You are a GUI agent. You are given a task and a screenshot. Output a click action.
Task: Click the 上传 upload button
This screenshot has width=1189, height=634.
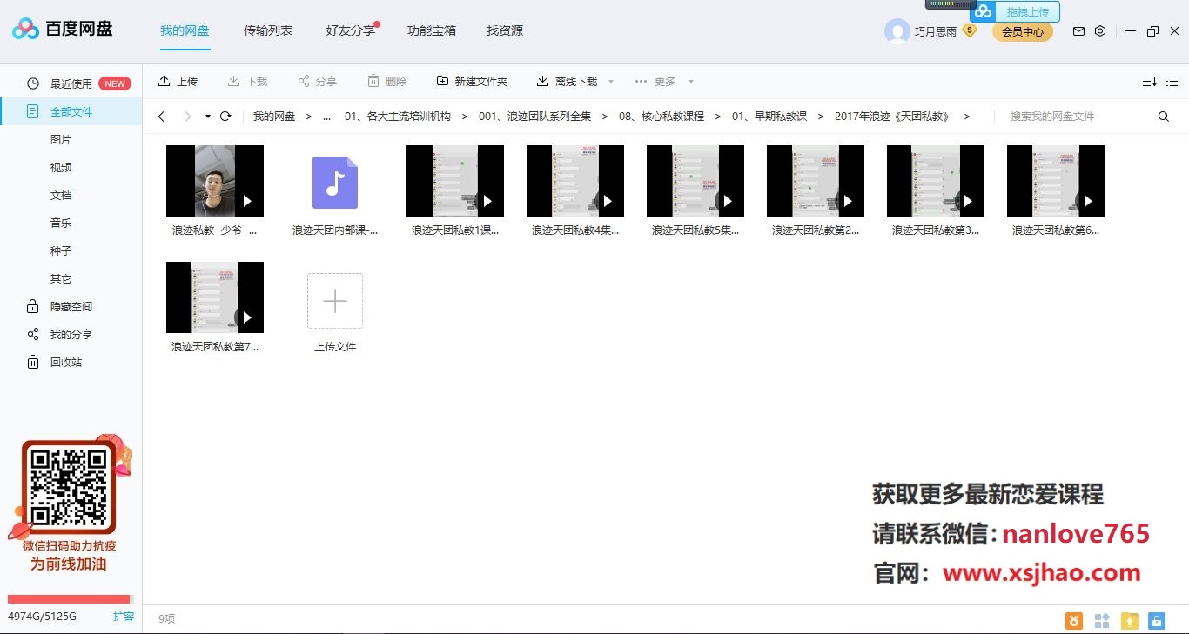(x=178, y=81)
